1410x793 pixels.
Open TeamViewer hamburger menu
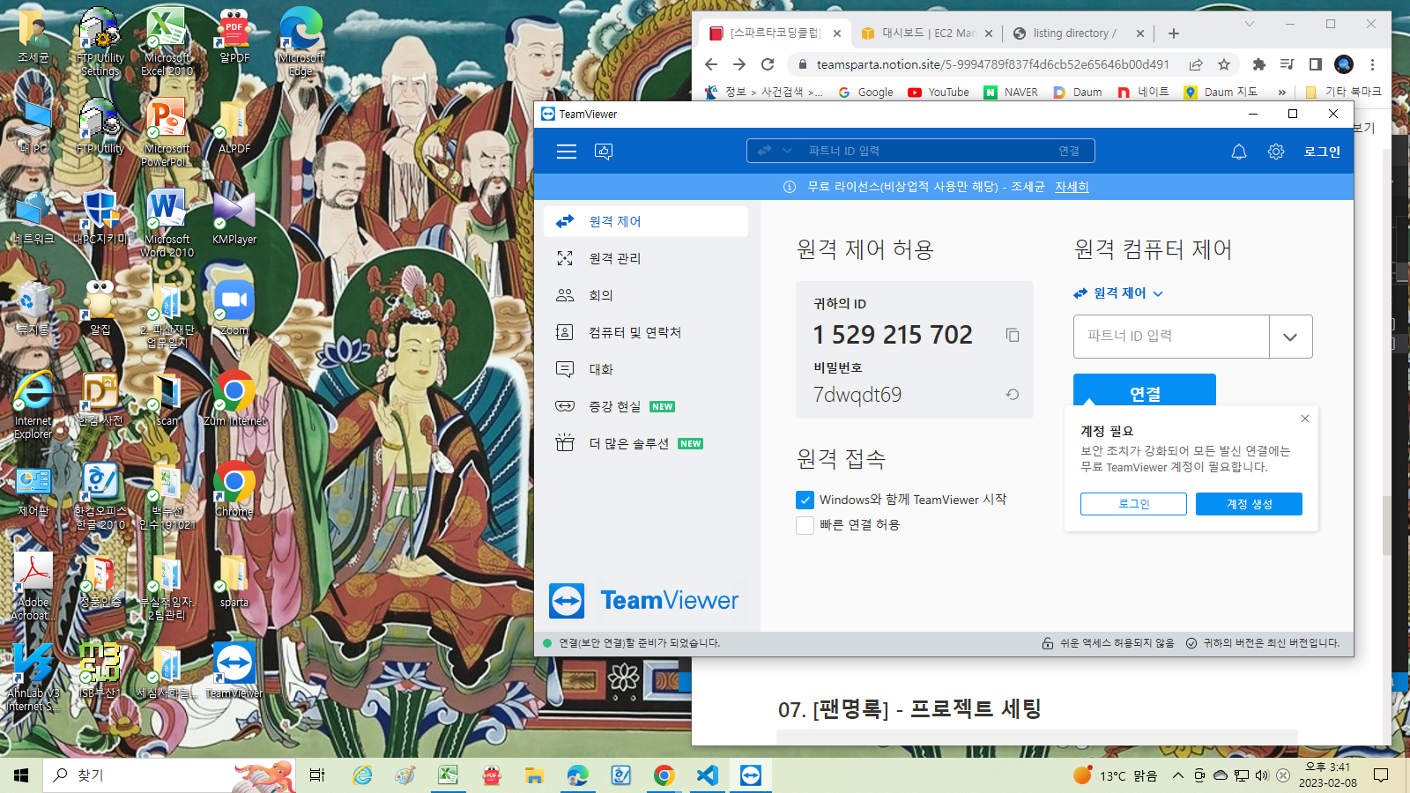567,152
